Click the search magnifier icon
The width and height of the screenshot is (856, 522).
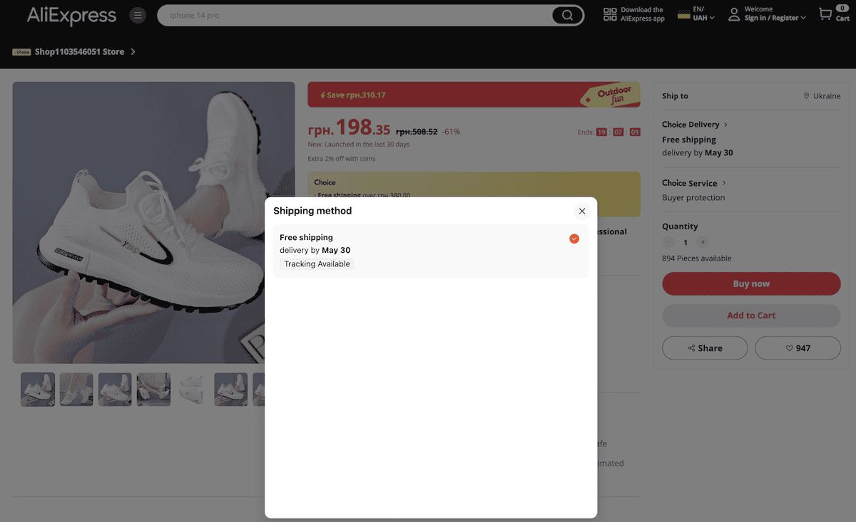(566, 15)
